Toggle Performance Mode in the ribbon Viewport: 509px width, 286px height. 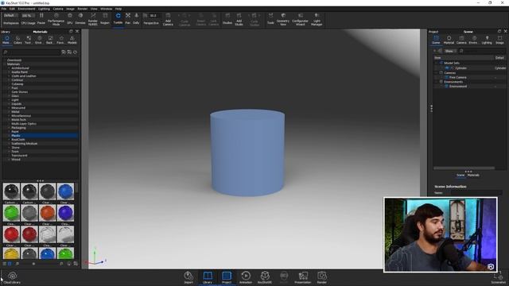coord(56,19)
